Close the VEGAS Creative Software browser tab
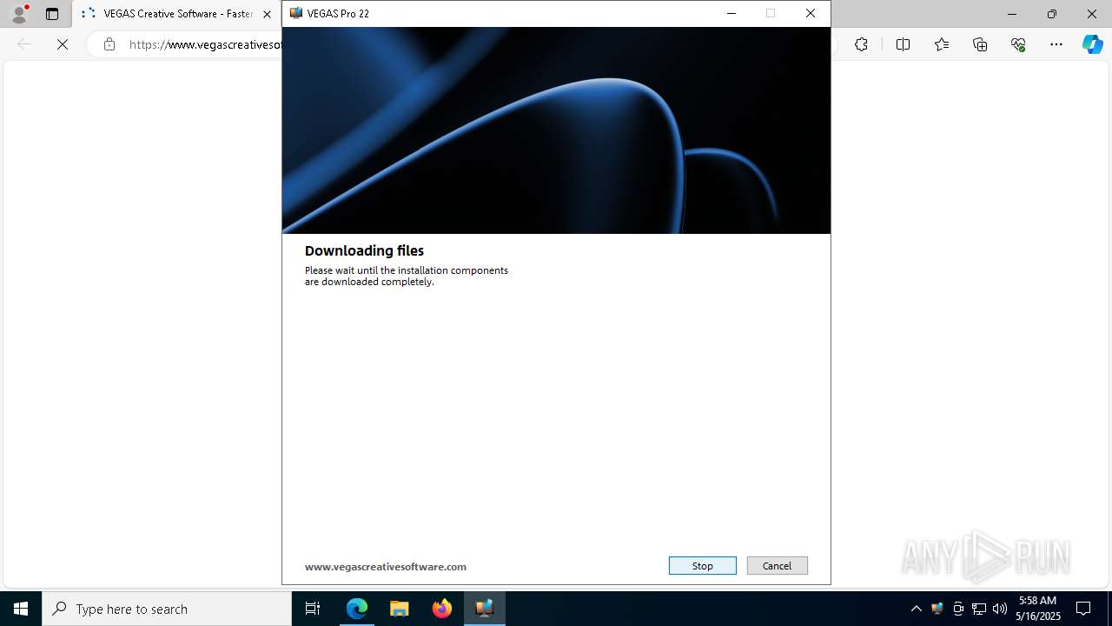This screenshot has width=1112, height=626. (267, 14)
